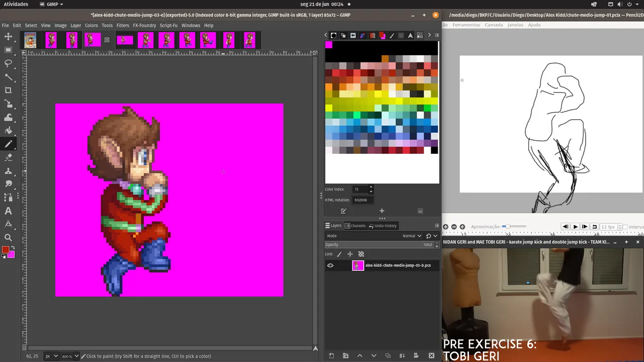Image resolution: width=644 pixels, height=362 pixels.
Task: Select the Crop tool
Action: 8,90
